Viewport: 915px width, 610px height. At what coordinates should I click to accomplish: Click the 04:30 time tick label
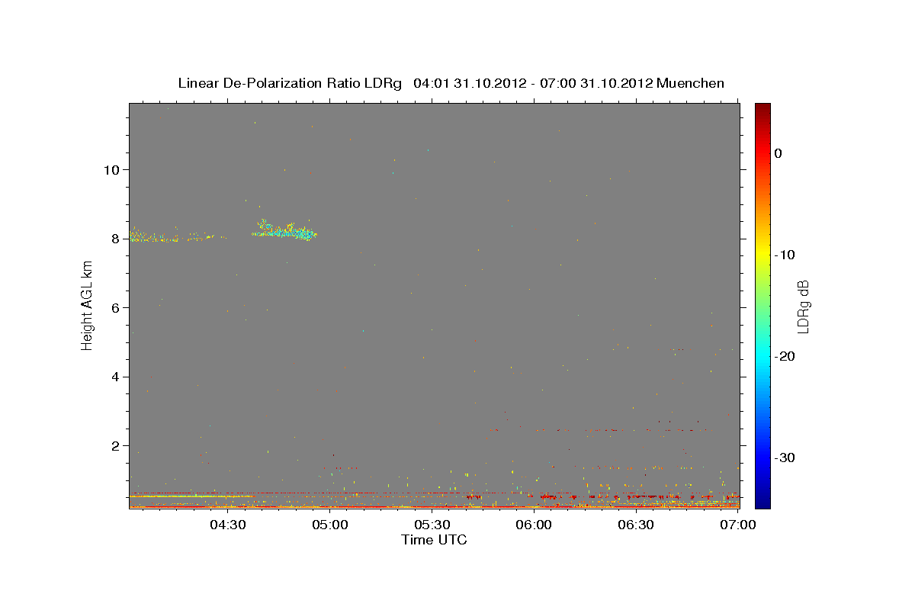tap(226, 525)
